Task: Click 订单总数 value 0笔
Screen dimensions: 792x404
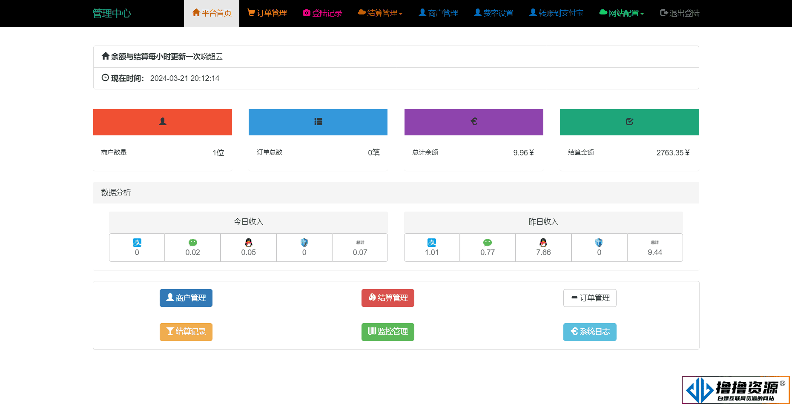Action: 374,153
